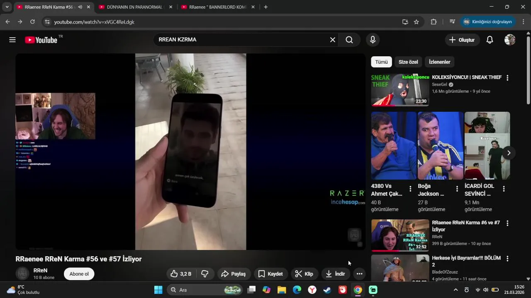Open media controls icon in Chrome toolbar
The height and width of the screenshot is (298, 531).
click(452, 22)
